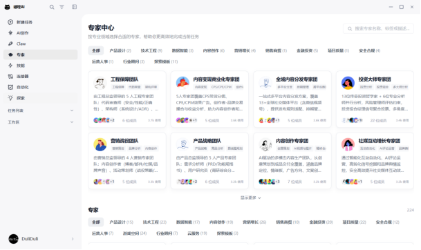Click the black cat app logo
The height and width of the screenshot is (250, 421).
coord(7,7)
